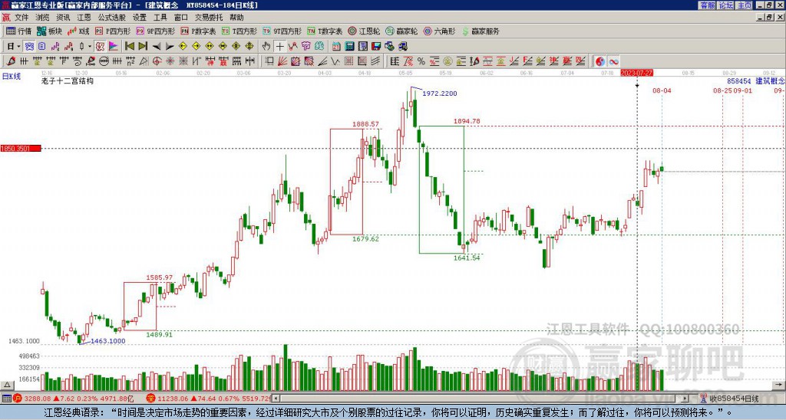This screenshot has height=420, width=786.
Task: Toggle the crosshair cursor button
Action: [279, 46]
